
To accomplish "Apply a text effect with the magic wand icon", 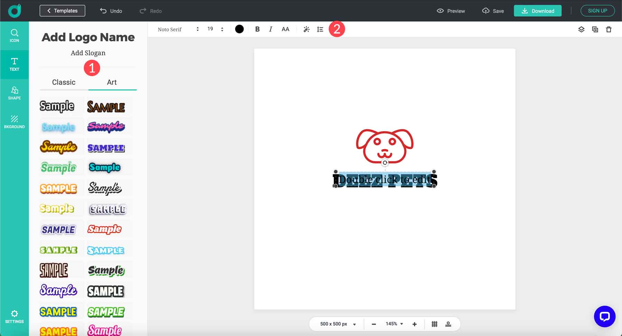I will [x=306, y=29].
